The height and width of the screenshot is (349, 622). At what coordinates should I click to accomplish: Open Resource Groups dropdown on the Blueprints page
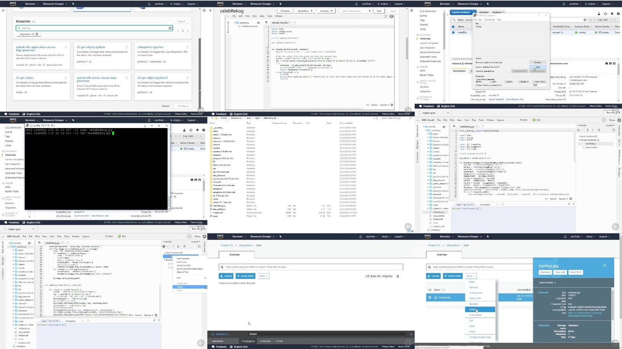coord(55,4)
